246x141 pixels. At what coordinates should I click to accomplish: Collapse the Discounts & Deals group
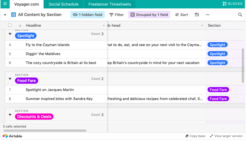(10, 115)
